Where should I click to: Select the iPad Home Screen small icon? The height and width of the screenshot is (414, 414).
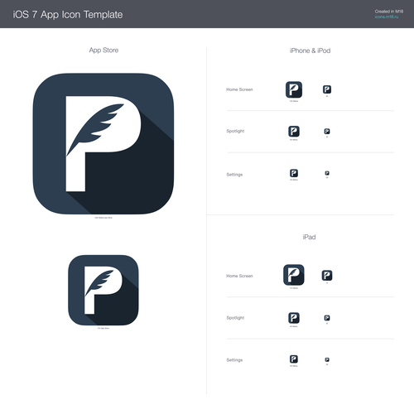tap(327, 276)
